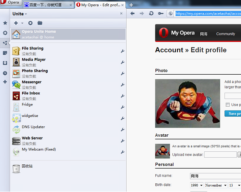Image resolution: width=241 pixels, height=192 pixels.
Task: Open My Webcam settings wrench
Action: [123, 152]
